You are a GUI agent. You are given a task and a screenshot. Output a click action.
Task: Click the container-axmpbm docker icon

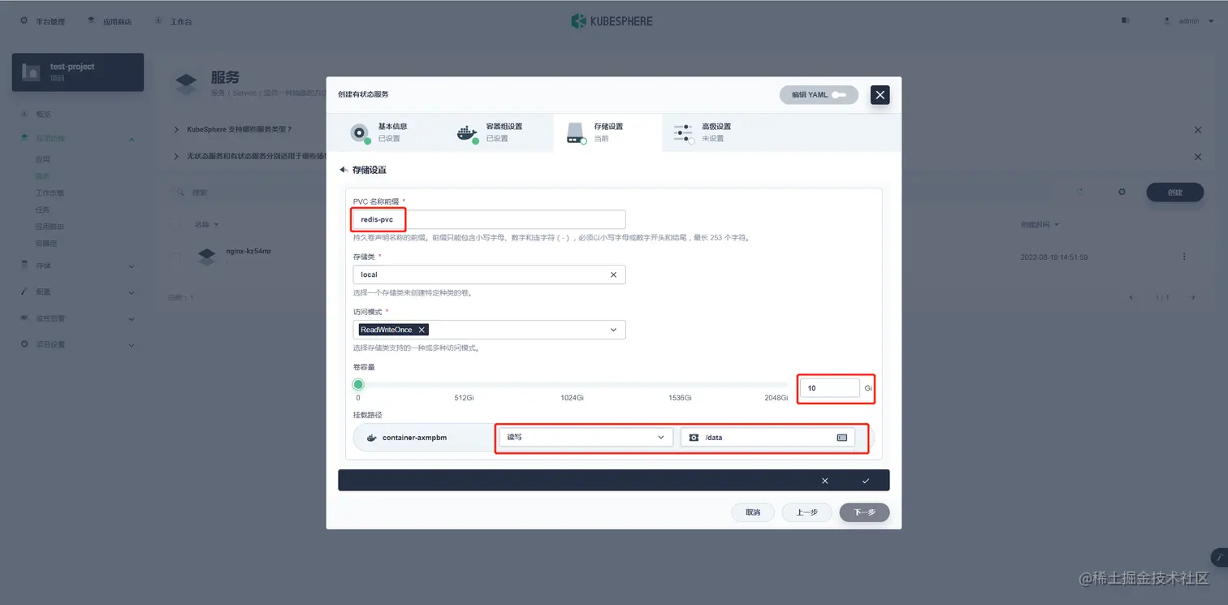(372, 438)
